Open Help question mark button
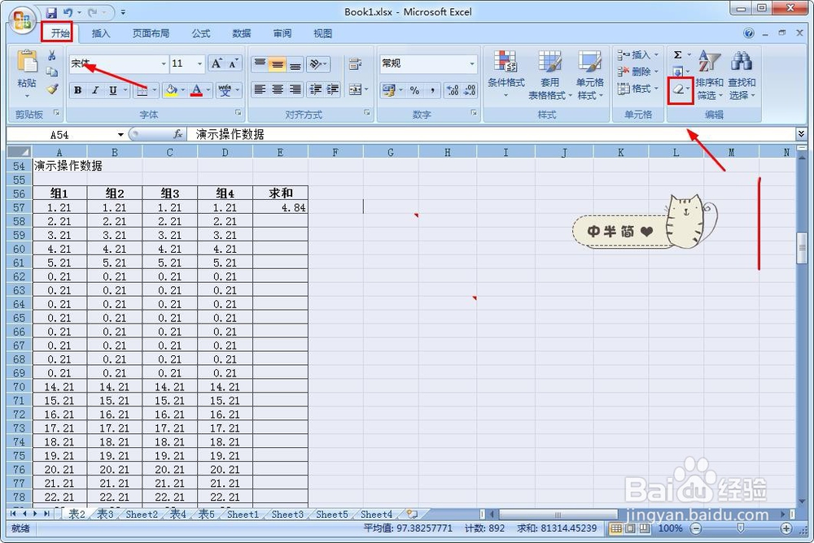 pos(749,33)
